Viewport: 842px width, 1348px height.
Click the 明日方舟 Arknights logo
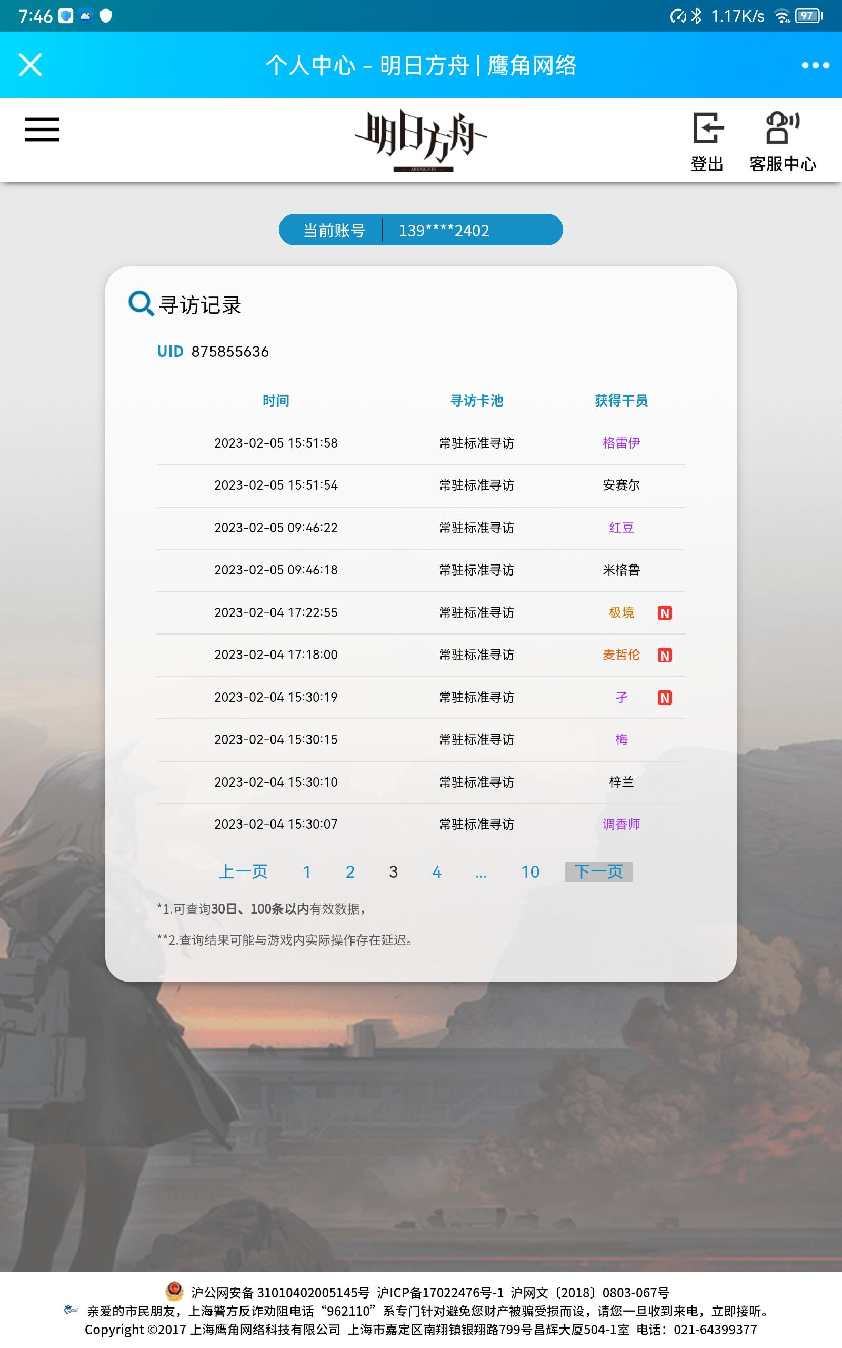[x=421, y=141]
